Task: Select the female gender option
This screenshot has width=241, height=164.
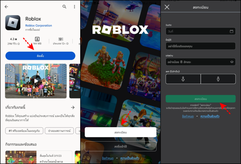Action: 183,79
